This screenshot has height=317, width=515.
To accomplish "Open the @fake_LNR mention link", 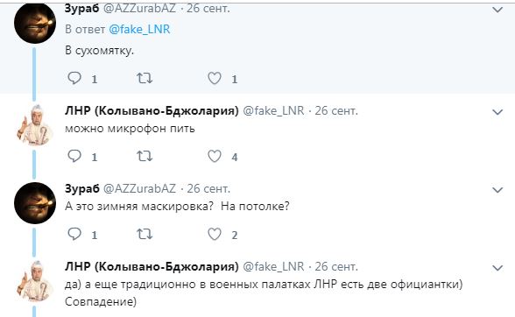I will (x=139, y=29).
